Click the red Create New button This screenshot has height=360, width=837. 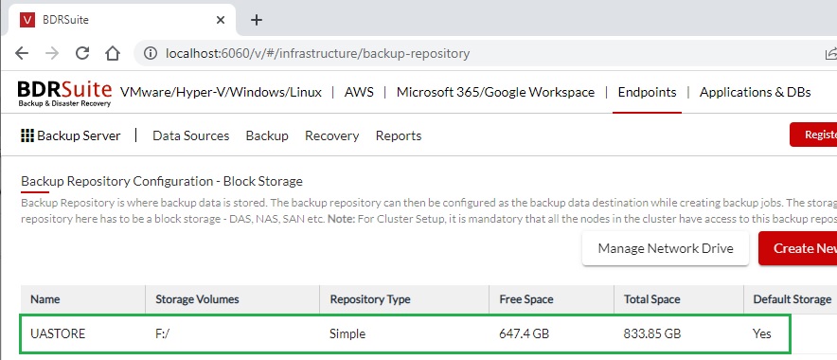tap(798, 248)
